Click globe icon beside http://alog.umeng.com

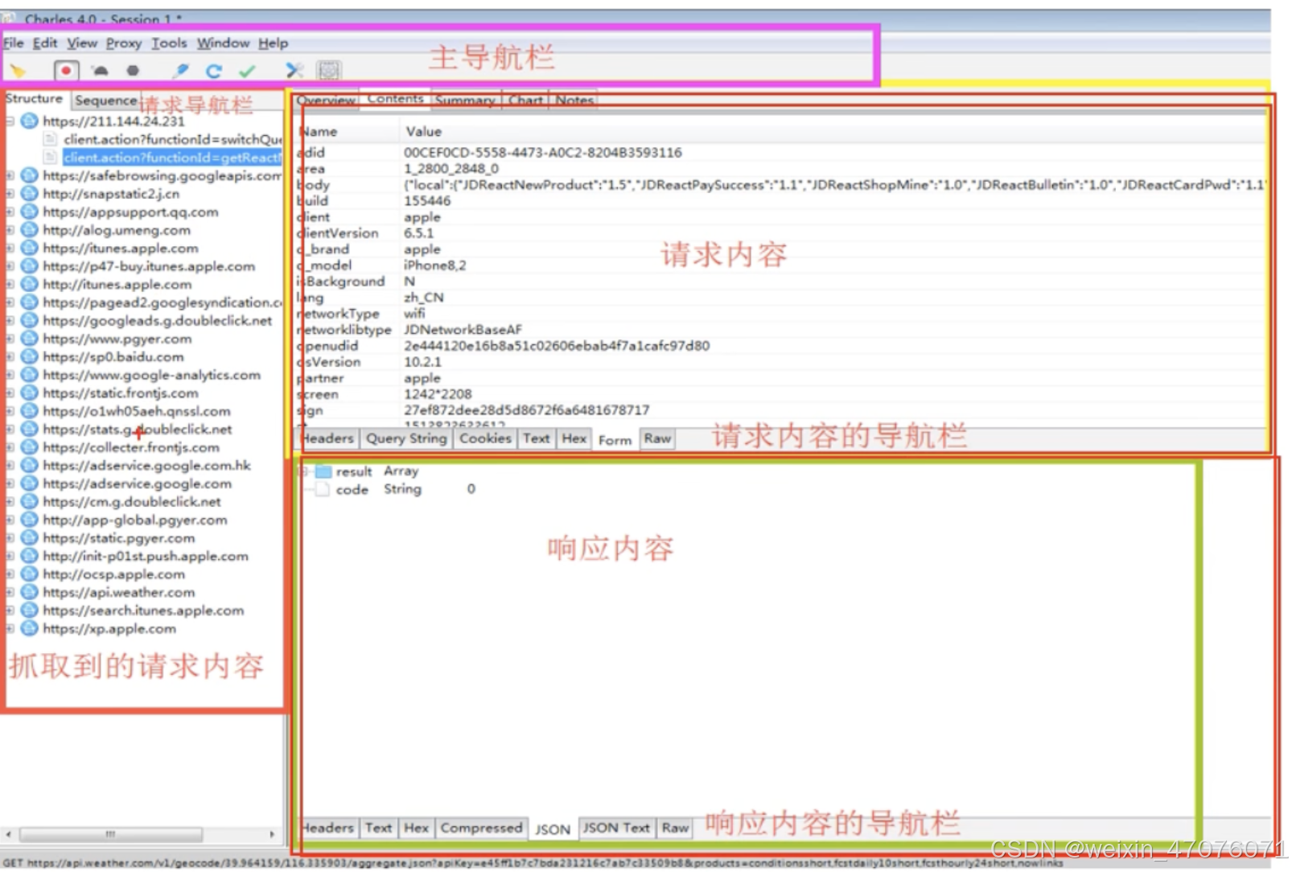coord(30,230)
